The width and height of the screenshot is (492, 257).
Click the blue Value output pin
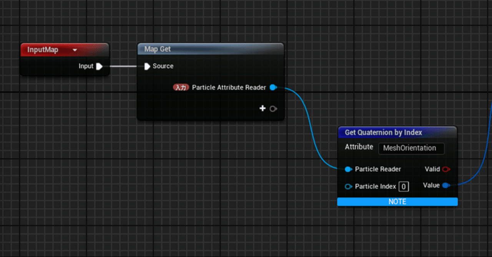pos(446,185)
